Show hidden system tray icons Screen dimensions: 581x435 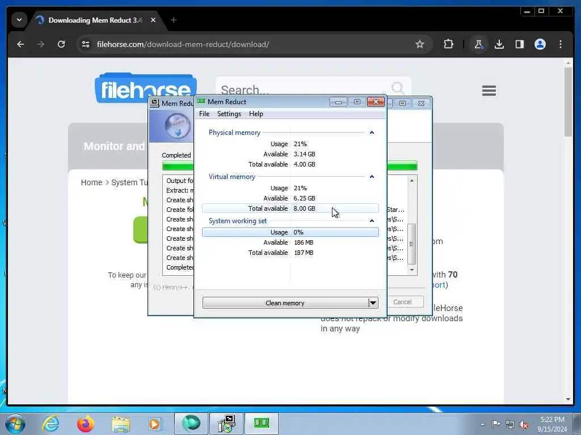[482, 424]
